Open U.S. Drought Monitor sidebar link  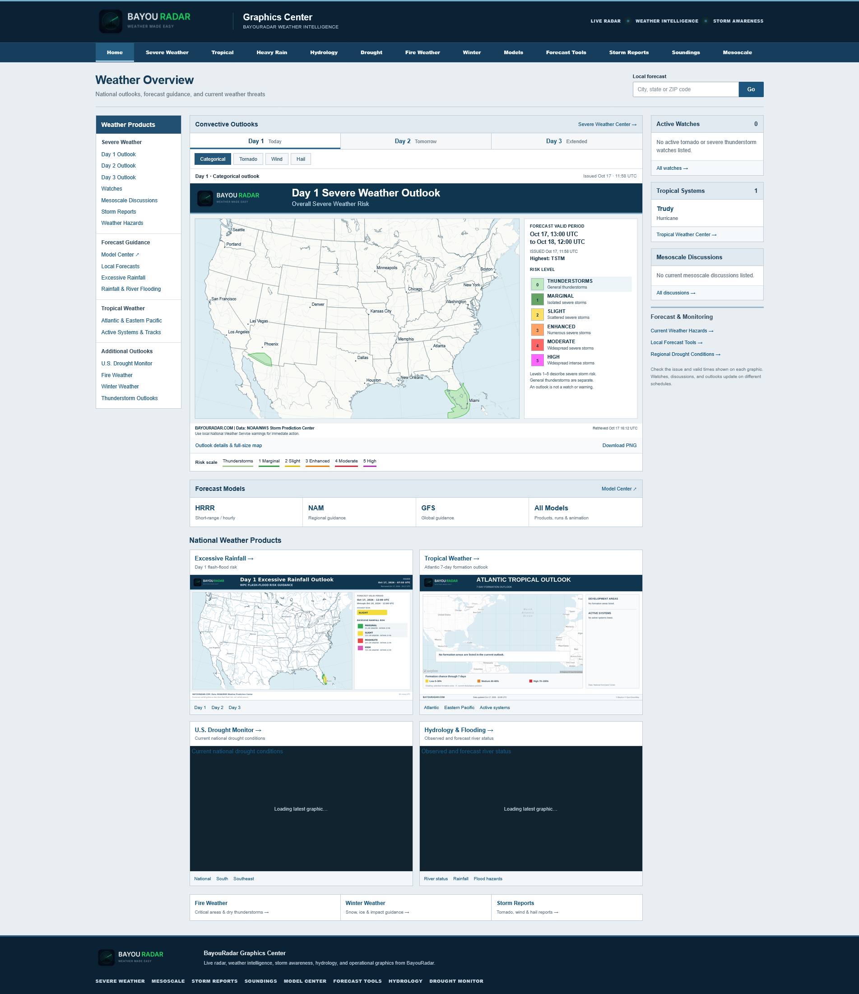127,364
